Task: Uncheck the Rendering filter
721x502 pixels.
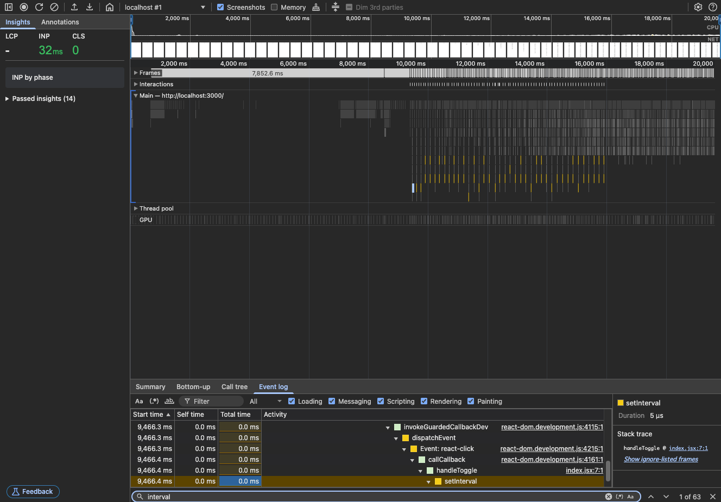Action: (424, 401)
